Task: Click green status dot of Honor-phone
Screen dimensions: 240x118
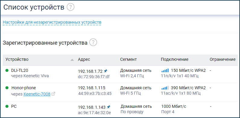Action: (7, 88)
